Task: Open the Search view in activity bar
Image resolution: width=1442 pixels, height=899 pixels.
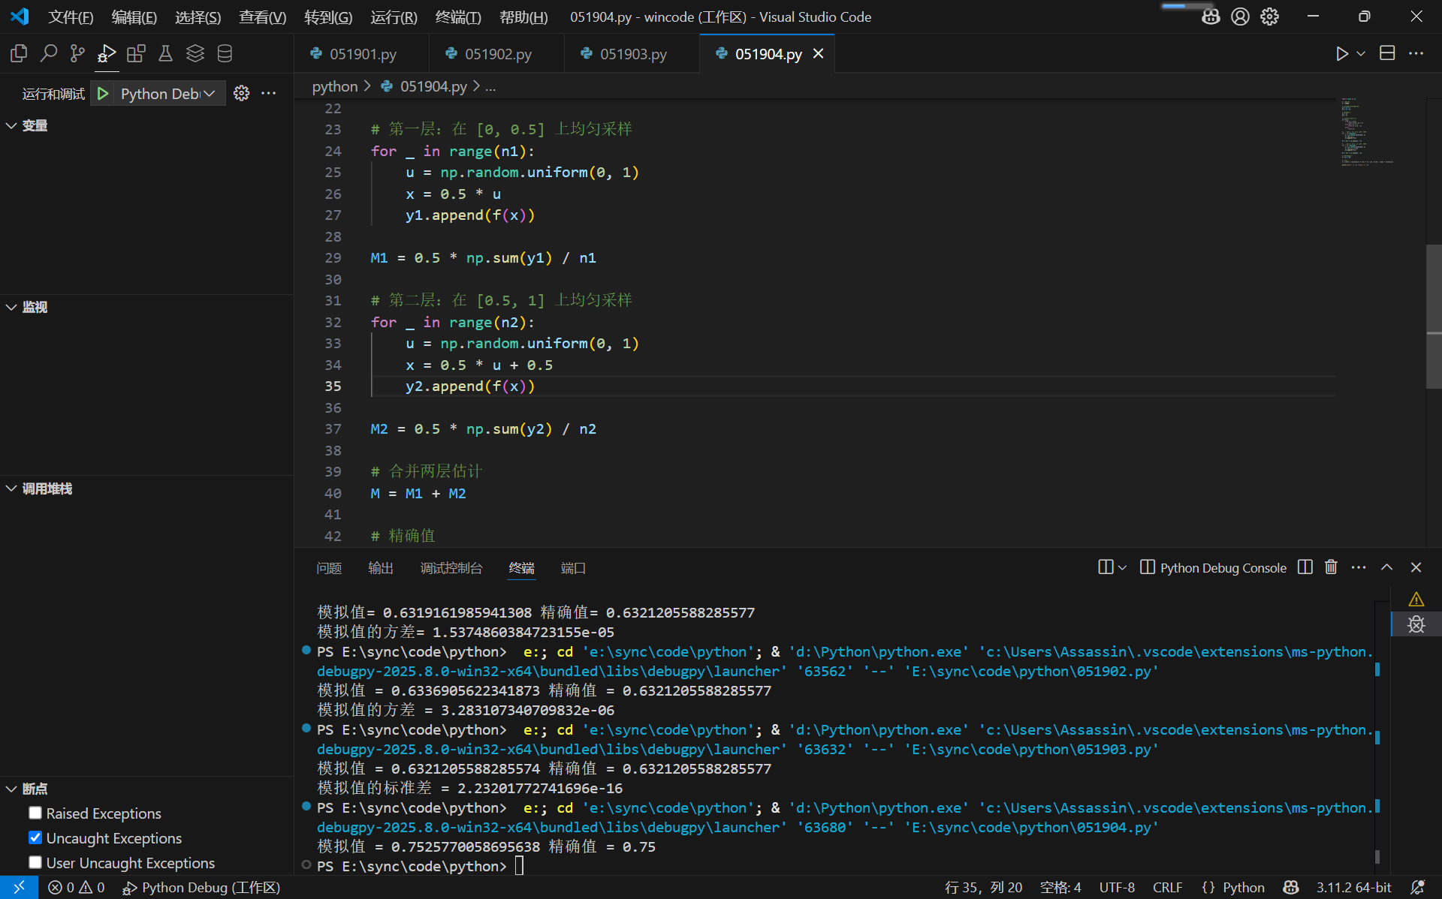Action: (x=48, y=53)
